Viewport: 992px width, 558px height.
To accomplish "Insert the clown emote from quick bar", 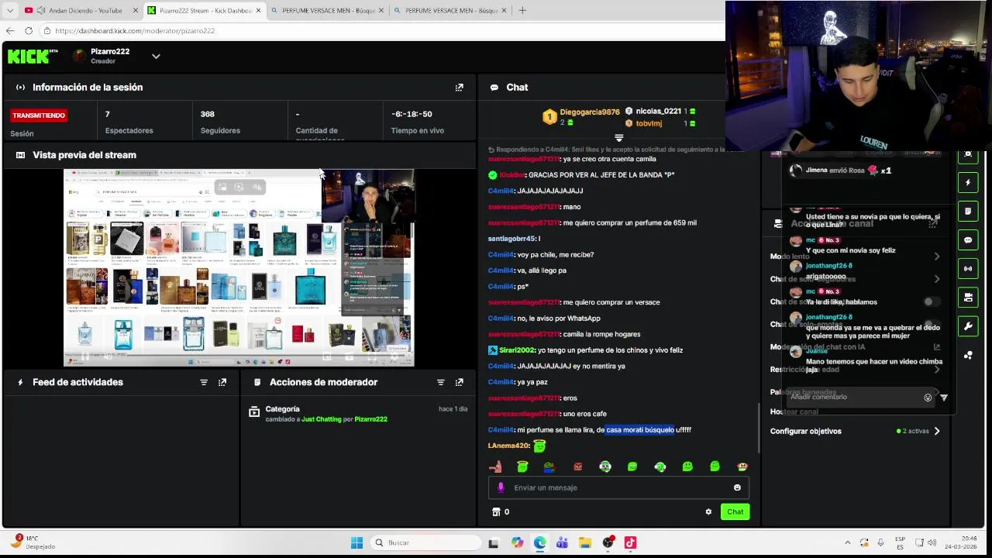I will pos(604,467).
